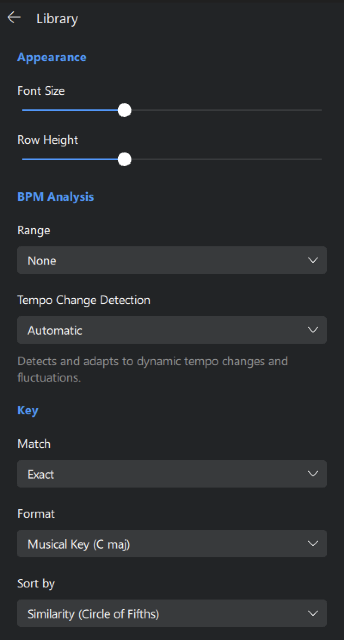Click the BPM Analysis section heading
Screen dimensions: 344x640
click(x=55, y=196)
